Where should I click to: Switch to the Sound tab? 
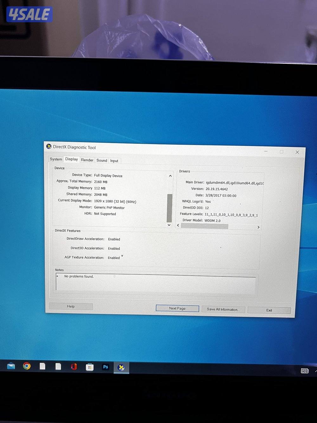pyautogui.click(x=102, y=160)
